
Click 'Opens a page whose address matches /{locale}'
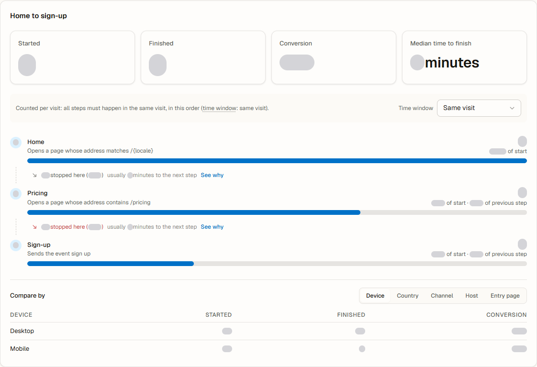90,151
